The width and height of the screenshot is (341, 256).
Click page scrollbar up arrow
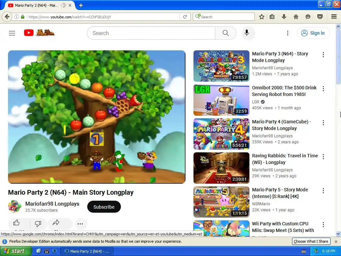point(338,27)
